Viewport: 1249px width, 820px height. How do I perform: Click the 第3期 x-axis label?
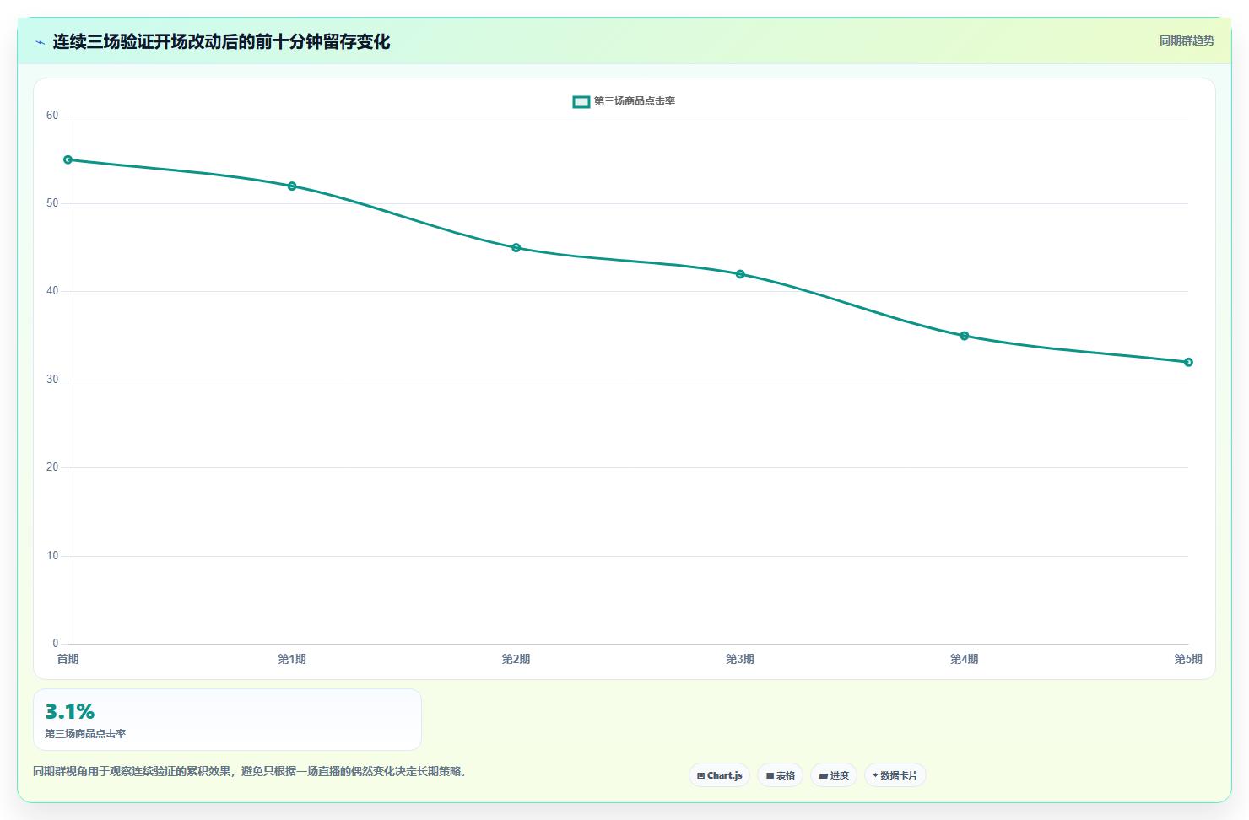(x=740, y=659)
